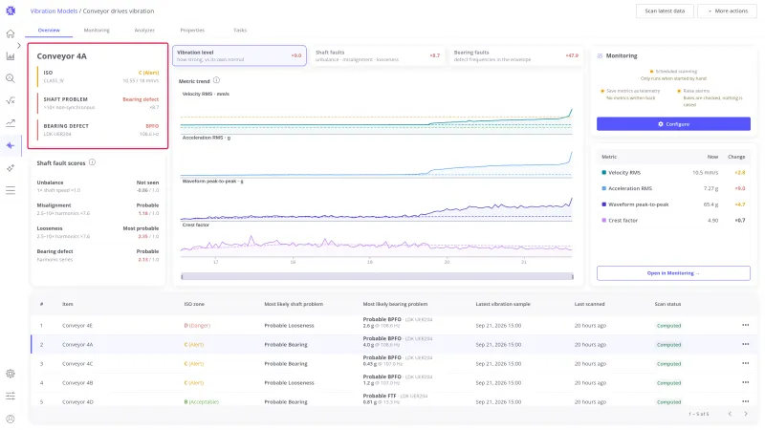Open the settings gear icon in the sidebar
Image resolution: width=765 pixels, height=430 pixels.
click(x=11, y=374)
